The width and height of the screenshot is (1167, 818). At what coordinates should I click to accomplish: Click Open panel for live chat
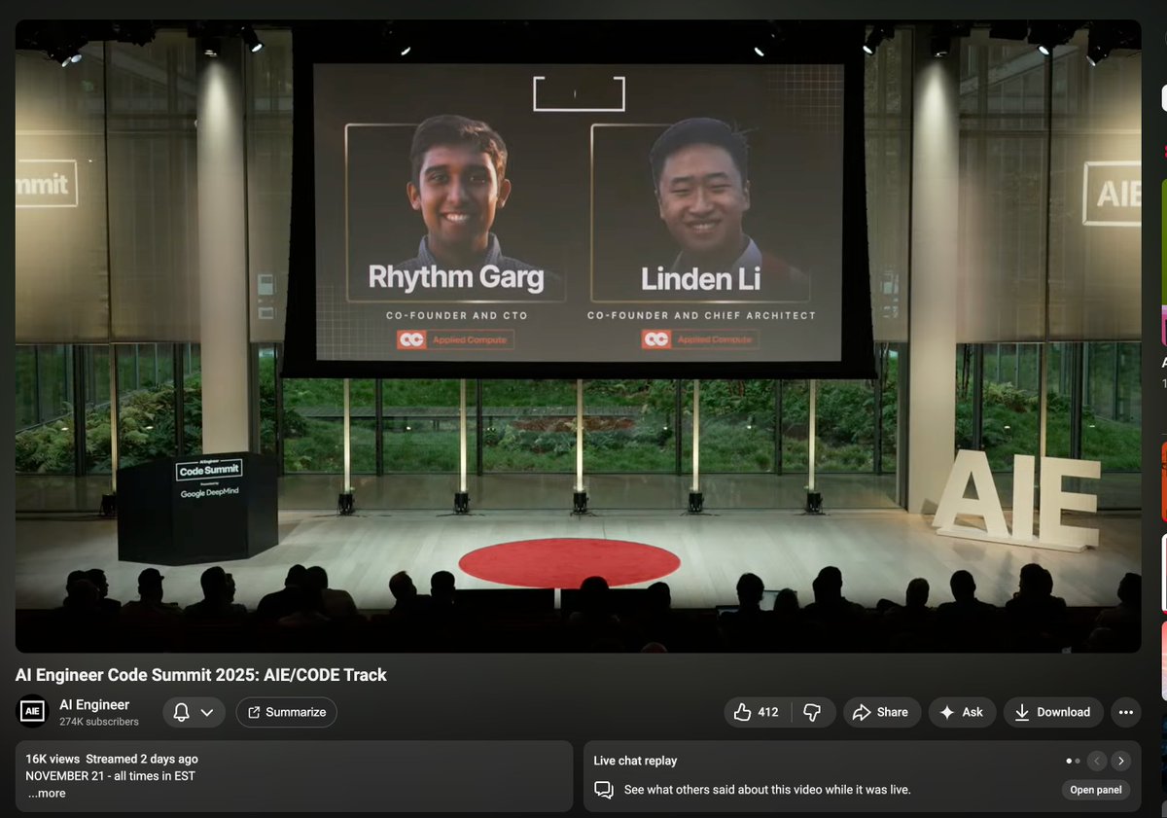click(1096, 790)
